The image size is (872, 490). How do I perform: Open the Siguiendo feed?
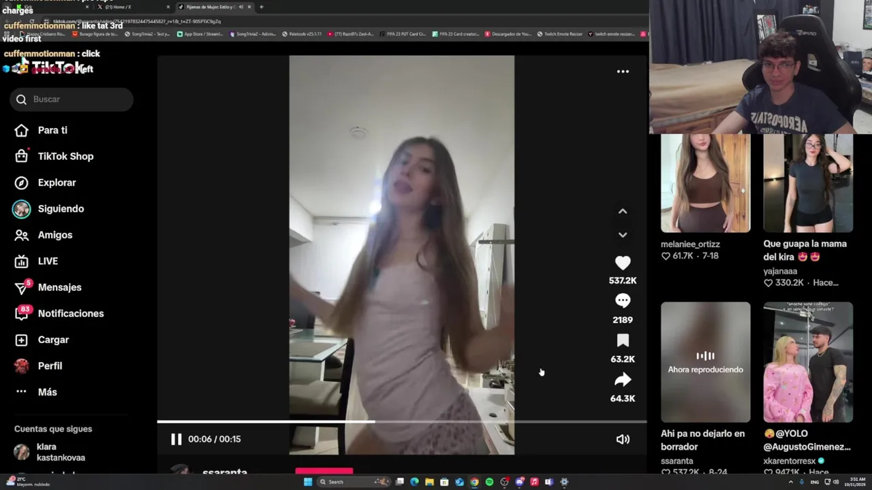coord(49,209)
